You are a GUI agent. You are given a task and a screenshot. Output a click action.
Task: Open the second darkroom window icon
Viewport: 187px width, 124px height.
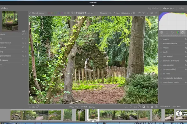point(37,107)
